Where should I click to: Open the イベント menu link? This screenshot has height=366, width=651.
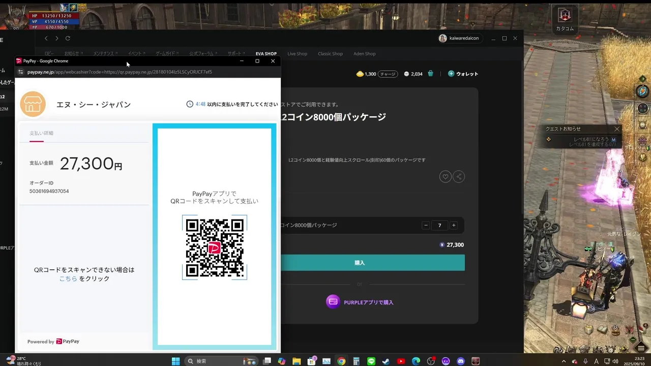(136, 53)
